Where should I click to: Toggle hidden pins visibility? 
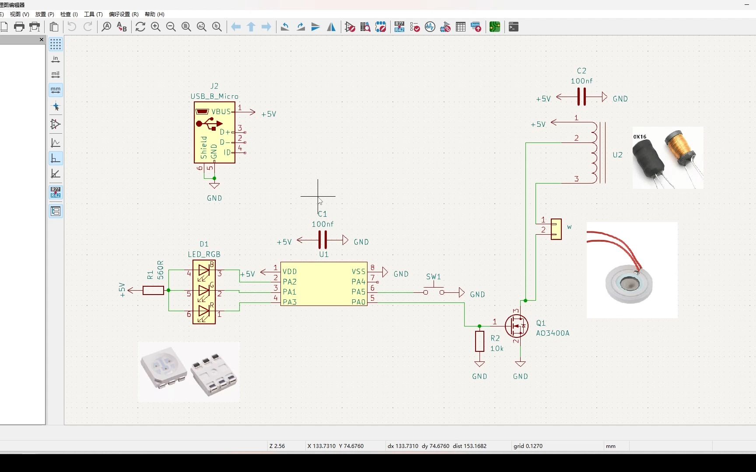click(x=56, y=125)
